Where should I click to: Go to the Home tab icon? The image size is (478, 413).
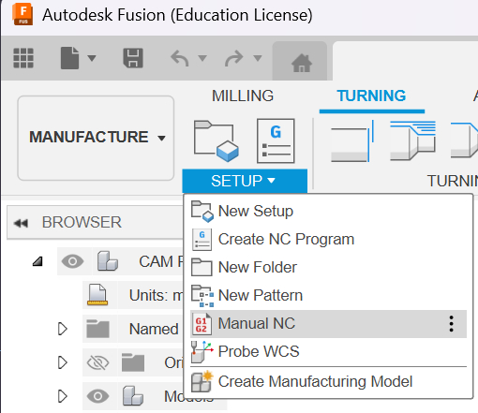302,63
